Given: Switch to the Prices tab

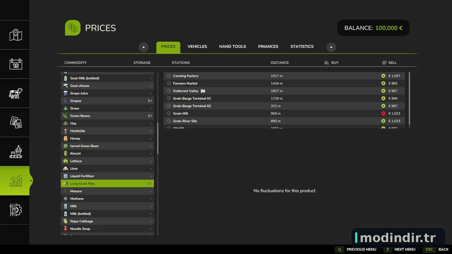Looking at the screenshot, I should coord(168,47).
